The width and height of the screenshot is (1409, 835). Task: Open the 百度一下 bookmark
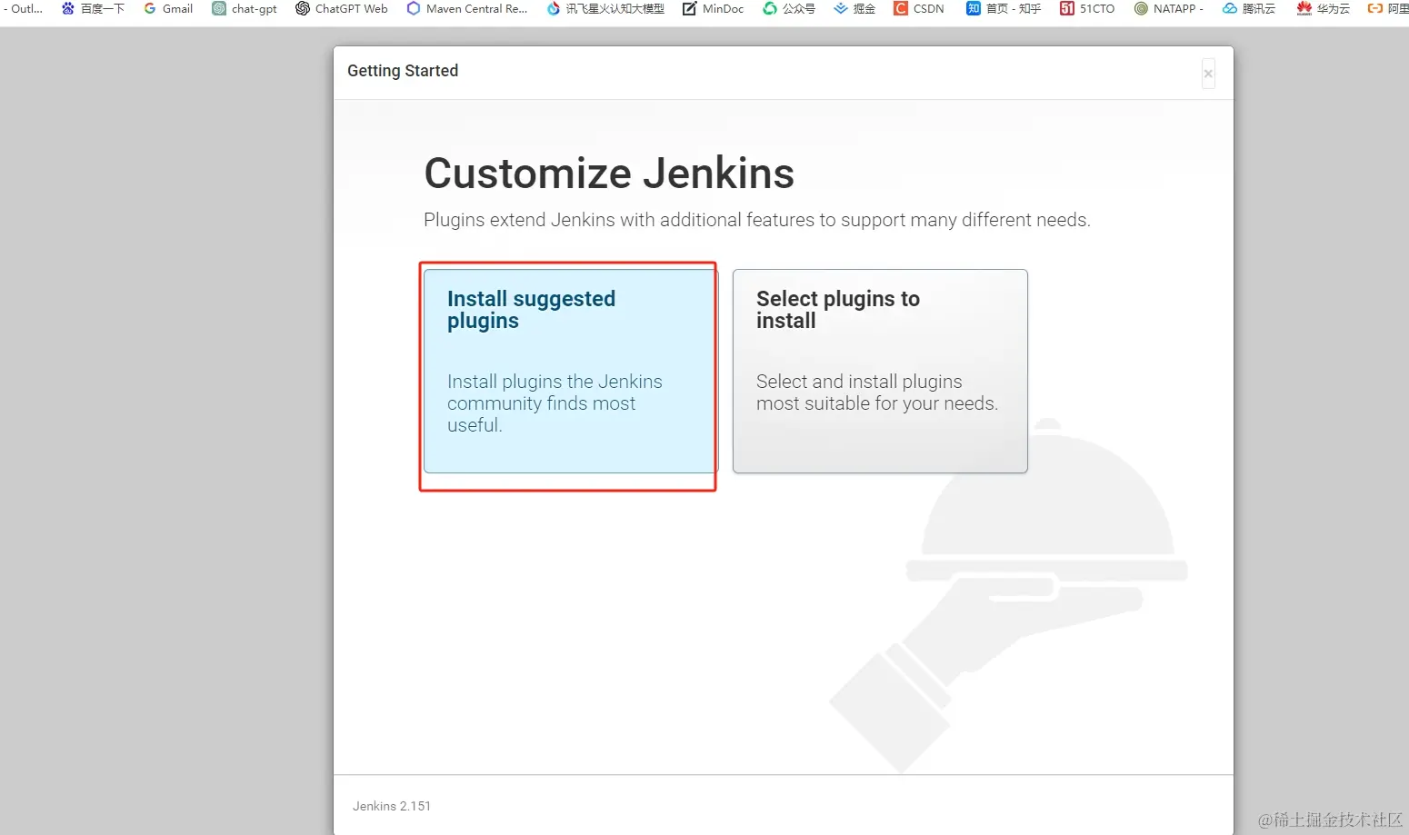coord(93,8)
